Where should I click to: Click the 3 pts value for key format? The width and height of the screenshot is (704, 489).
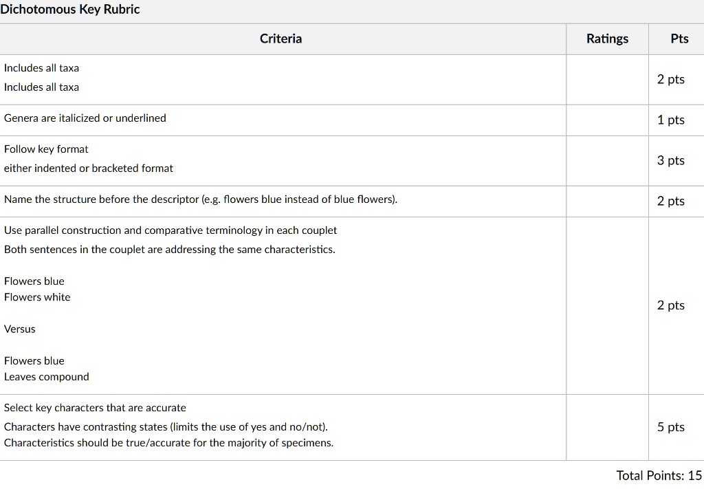pyautogui.click(x=670, y=160)
